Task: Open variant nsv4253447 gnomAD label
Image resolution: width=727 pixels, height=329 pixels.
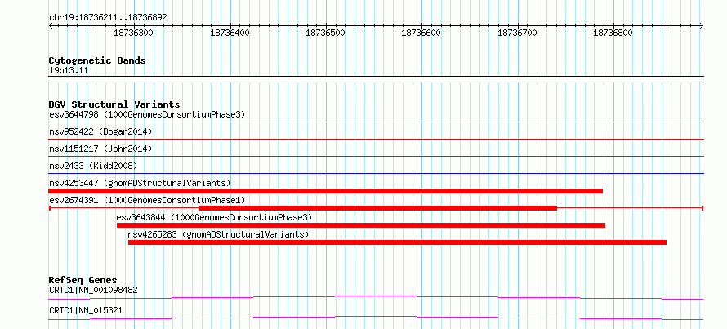Action: click(x=140, y=183)
